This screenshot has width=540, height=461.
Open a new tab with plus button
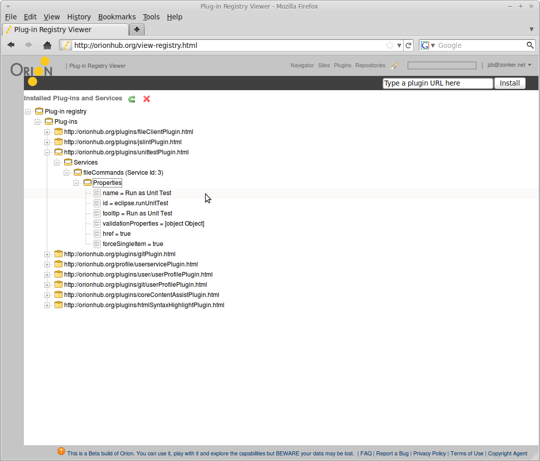click(x=137, y=30)
